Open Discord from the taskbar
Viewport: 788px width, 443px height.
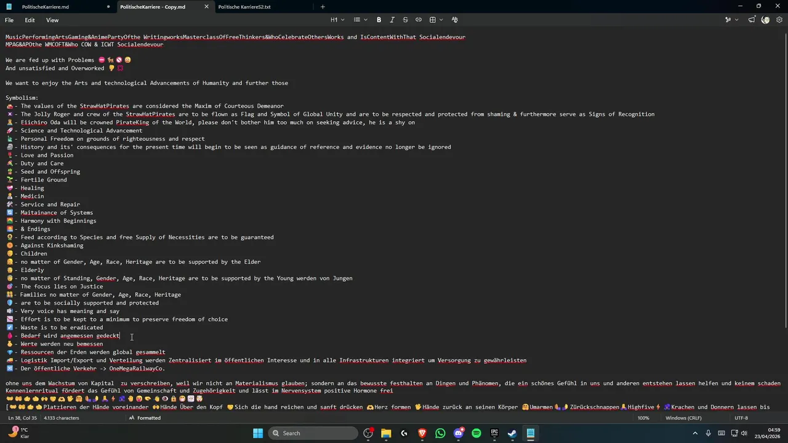tap(459, 433)
